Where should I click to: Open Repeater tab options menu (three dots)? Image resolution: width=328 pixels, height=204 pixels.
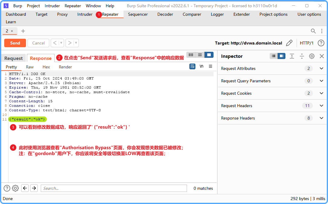click(x=322, y=31)
